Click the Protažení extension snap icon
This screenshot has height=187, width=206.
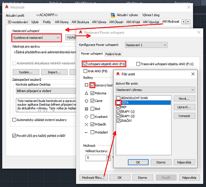pyautogui.click(x=86, y=132)
